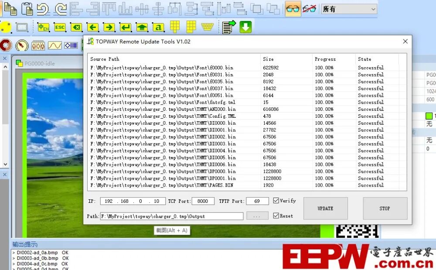Click the UPDATE button
Image resolution: width=436 pixels, height=270 pixels.
(x=325, y=208)
